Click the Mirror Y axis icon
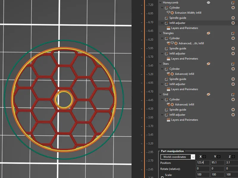Viewport: 238px width, 178px height. (219, 157)
